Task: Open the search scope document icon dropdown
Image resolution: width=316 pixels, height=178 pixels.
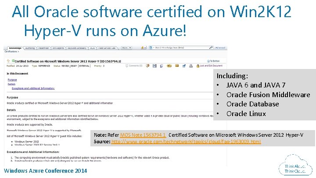Action: tap(151, 48)
